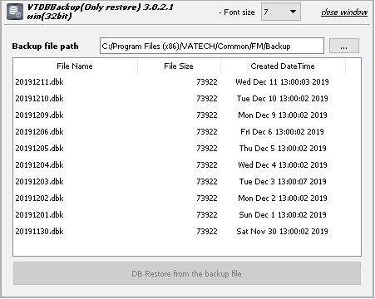Select file 20191204.dbk
The image size is (375, 299).
pos(39,165)
